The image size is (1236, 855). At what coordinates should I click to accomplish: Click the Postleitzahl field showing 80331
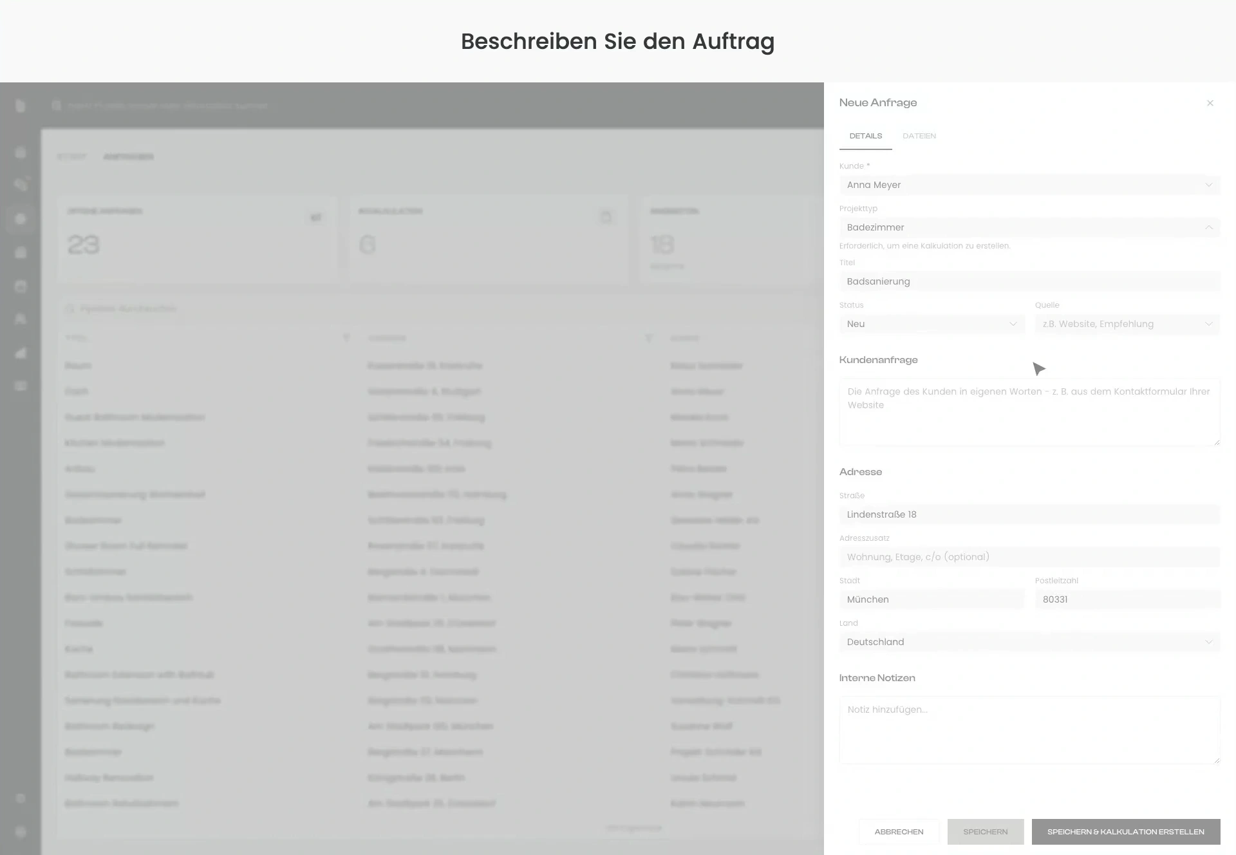point(1127,599)
